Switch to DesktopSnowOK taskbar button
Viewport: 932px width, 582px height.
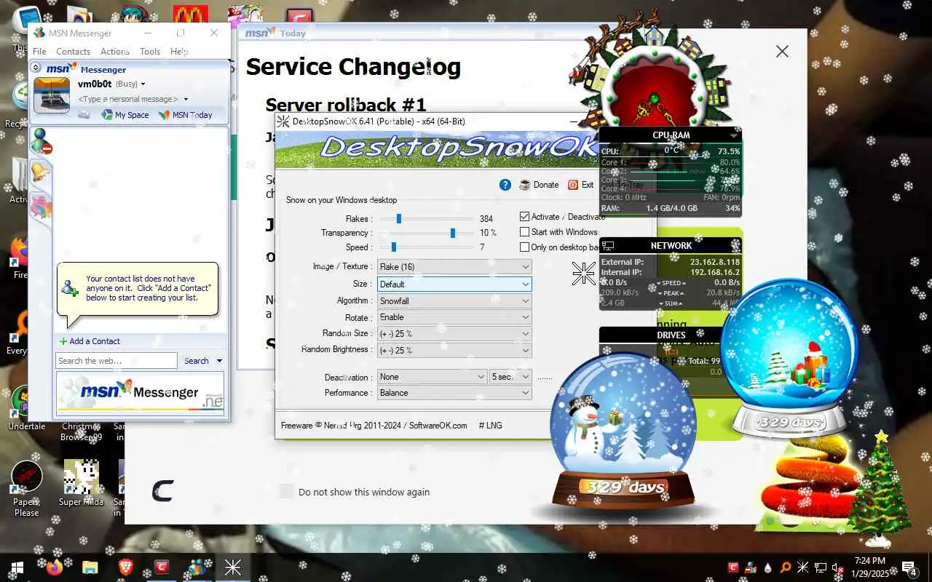pos(233,567)
